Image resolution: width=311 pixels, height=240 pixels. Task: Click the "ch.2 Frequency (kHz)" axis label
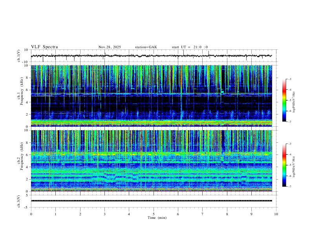click(x=20, y=161)
